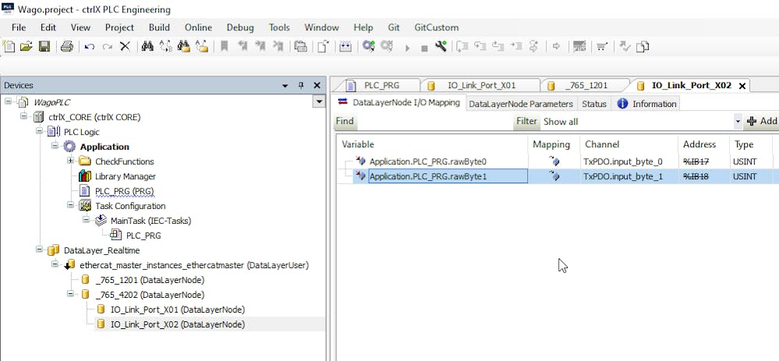This screenshot has height=361, width=779.
Task: Click the Replace A-to-B icon
Action: tap(165, 47)
